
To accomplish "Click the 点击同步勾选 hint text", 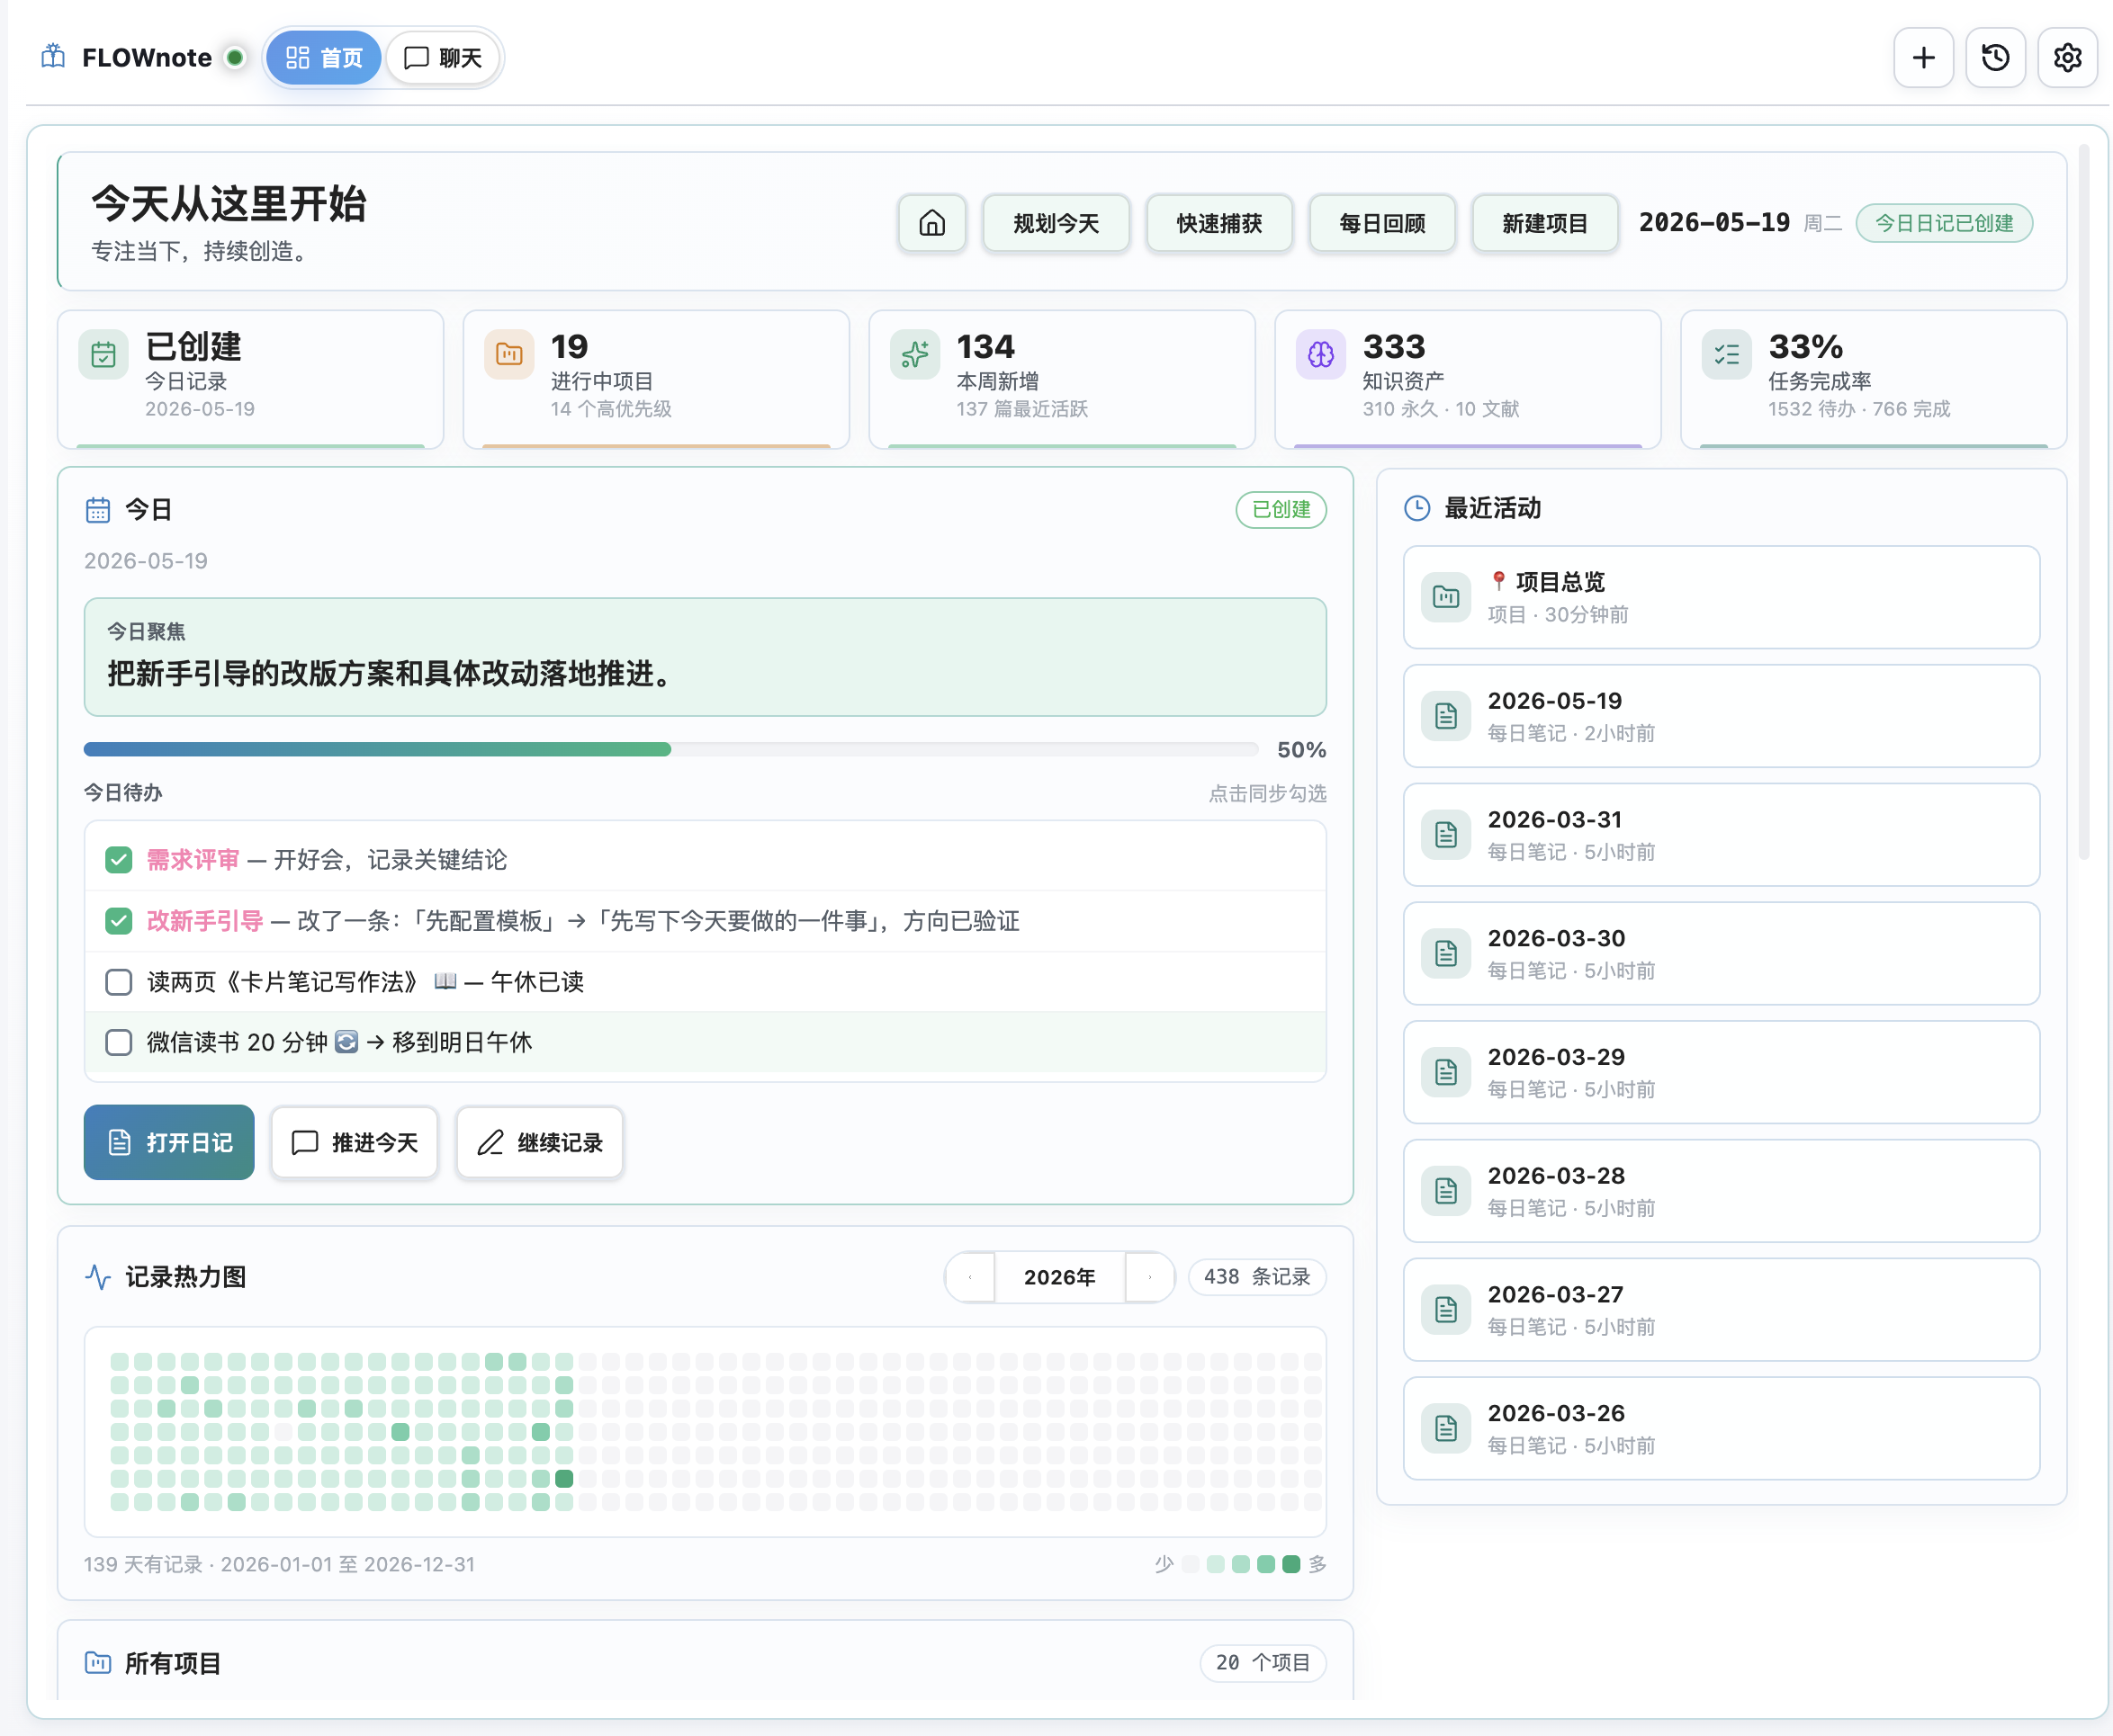I will coord(1266,794).
